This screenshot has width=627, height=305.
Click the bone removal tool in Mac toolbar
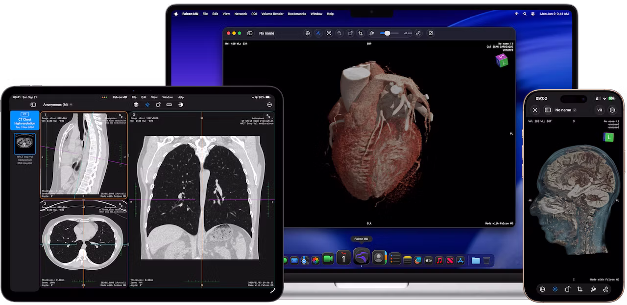(418, 33)
